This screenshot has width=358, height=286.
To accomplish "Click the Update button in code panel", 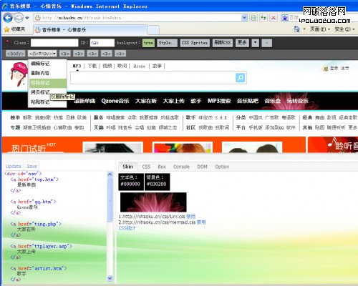I will [x=14, y=166].
